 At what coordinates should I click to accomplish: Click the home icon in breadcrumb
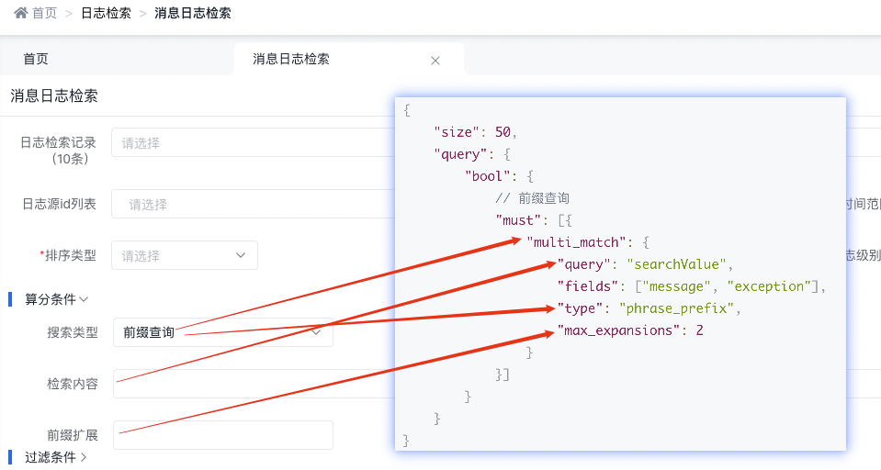tap(21, 12)
